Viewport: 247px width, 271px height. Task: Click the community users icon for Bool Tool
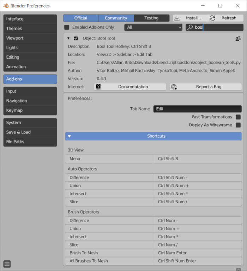pos(238,38)
